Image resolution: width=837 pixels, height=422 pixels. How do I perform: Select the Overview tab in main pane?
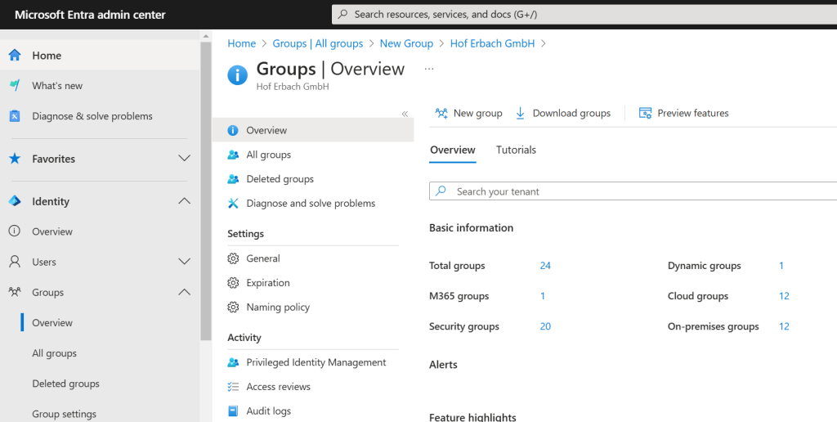click(x=453, y=150)
